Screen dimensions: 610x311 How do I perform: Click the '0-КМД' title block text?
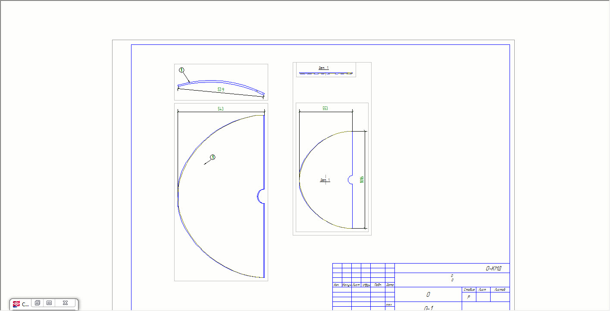pos(494,268)
